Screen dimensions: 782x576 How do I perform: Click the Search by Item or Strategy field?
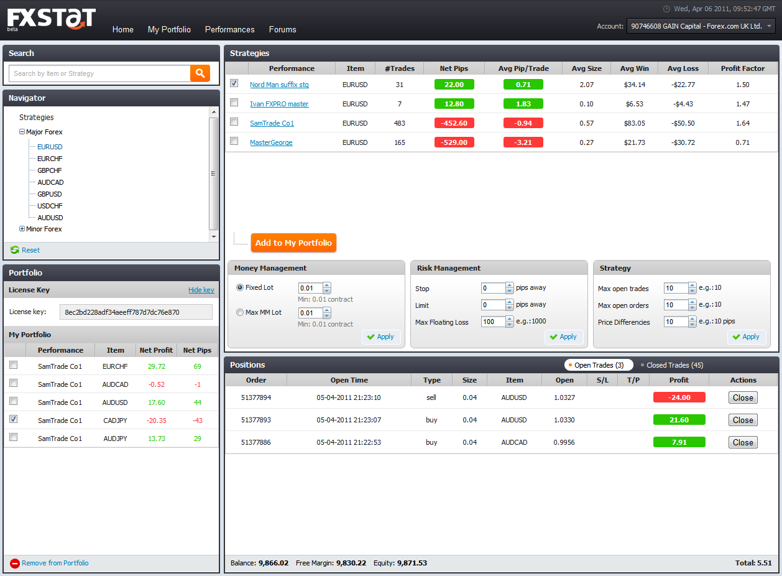99,73
